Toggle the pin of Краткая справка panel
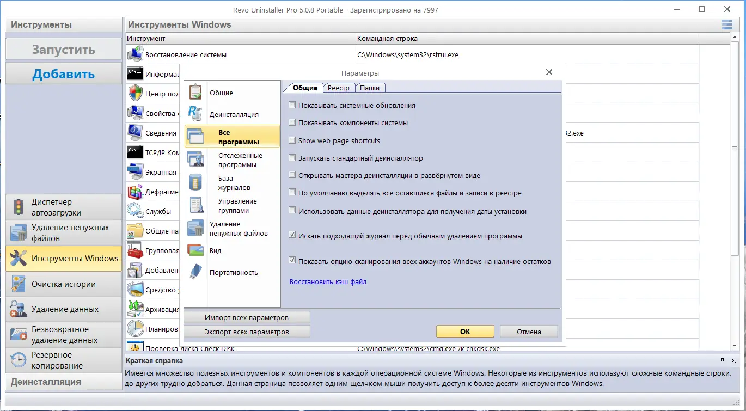Screen dimensions: 746x411 pyautogui.click(x=723, y=360)
